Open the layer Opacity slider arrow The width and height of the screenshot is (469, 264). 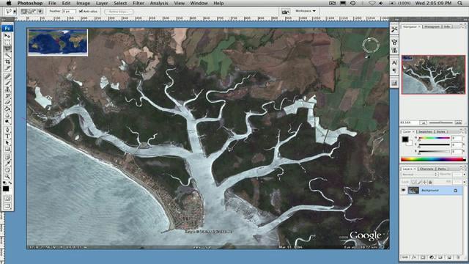[x=464, y=175]
